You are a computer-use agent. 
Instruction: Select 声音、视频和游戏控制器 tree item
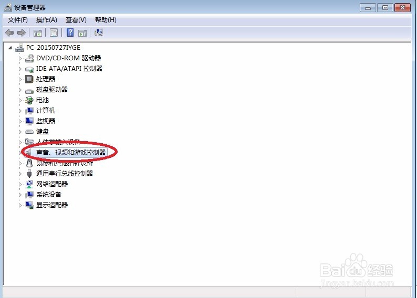(x=71, y=153)
